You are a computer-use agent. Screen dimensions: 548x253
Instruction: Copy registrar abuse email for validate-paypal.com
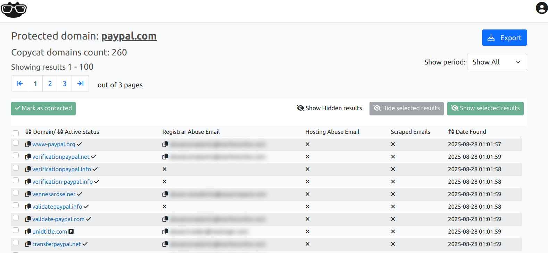pos(165,219)
